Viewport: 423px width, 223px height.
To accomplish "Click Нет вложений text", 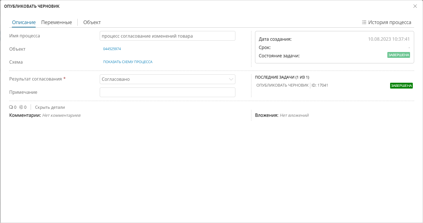I will 294,115.
